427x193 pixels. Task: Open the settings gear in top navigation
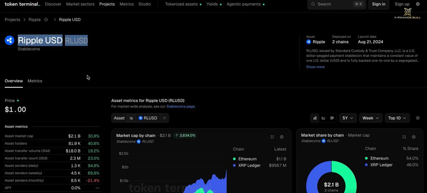(x=418, y=4)
